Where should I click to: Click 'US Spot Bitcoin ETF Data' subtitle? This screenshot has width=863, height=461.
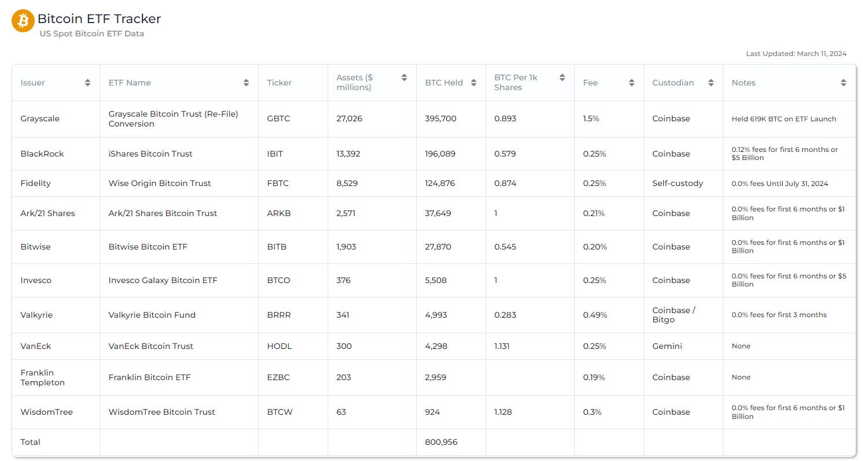pos(91,34)
